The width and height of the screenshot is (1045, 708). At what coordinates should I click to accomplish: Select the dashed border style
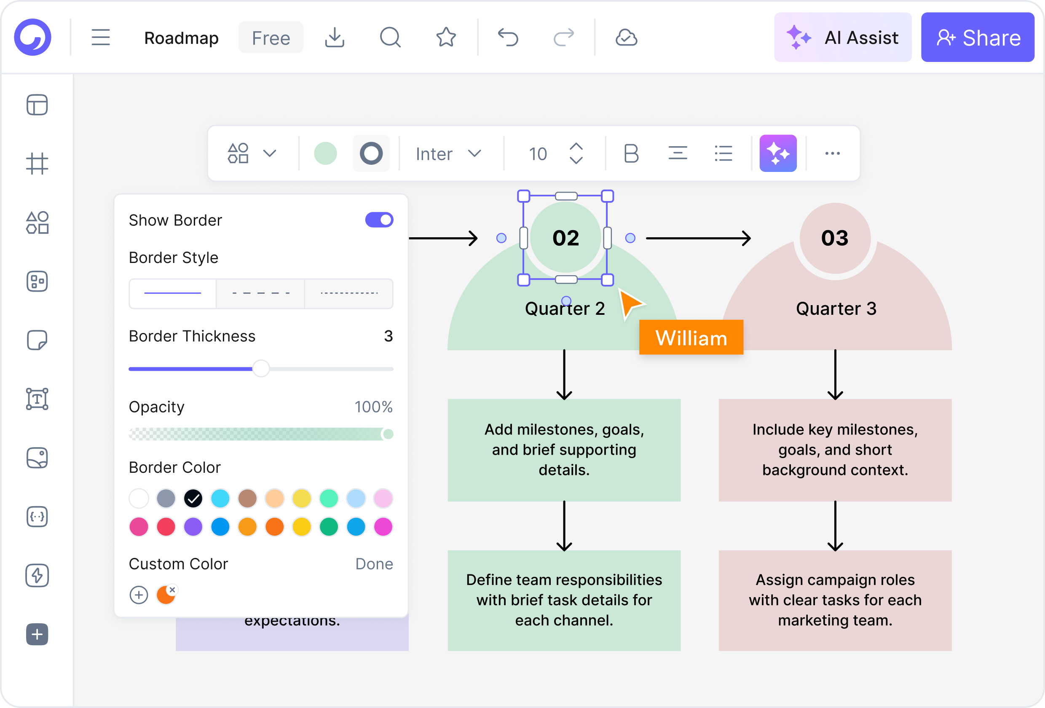tap(261, 293)
